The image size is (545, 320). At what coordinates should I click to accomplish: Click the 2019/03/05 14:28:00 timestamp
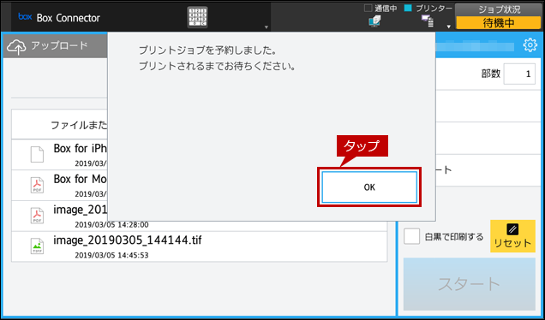pos(111,224)
